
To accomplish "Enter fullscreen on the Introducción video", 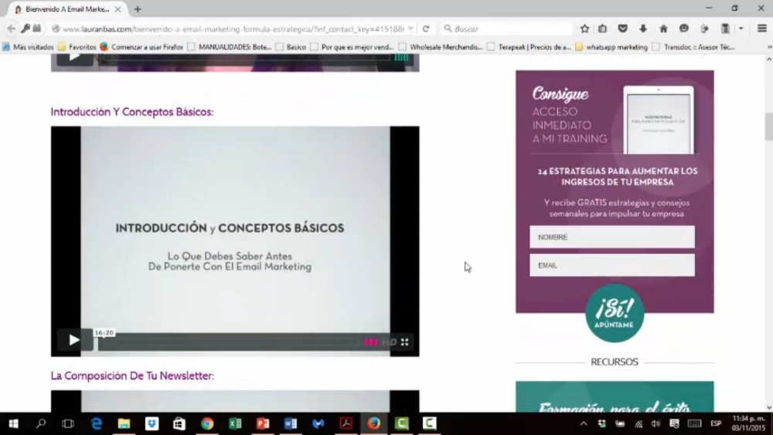I will click(405, 342).
